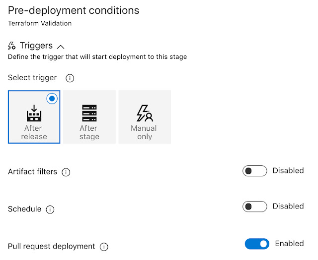Collapse the Triggers section with chevron
The image size is (318, 260).
click(x=61, y=47)
